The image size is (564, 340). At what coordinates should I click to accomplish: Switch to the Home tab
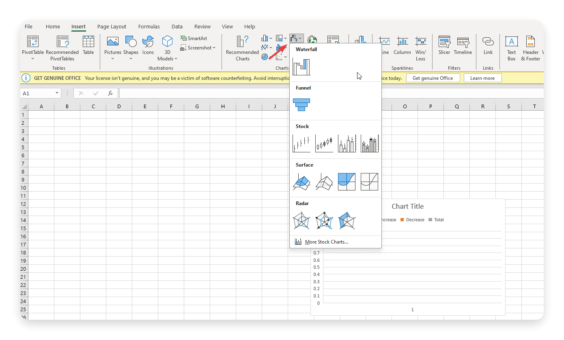pos(53,27)
